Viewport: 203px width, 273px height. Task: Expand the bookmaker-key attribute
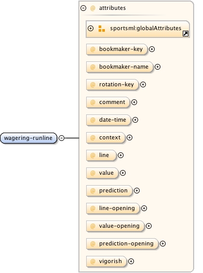coord(152,49)
